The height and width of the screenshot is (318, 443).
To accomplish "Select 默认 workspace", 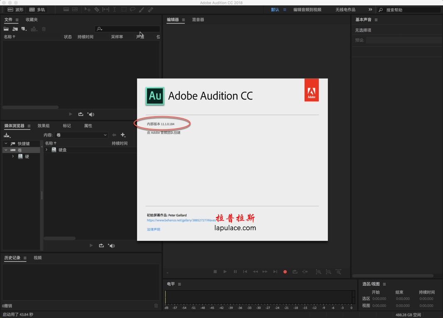I will pos(275,10).
